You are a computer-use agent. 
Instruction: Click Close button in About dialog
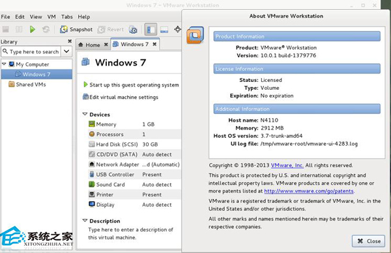tap(369, 241)
